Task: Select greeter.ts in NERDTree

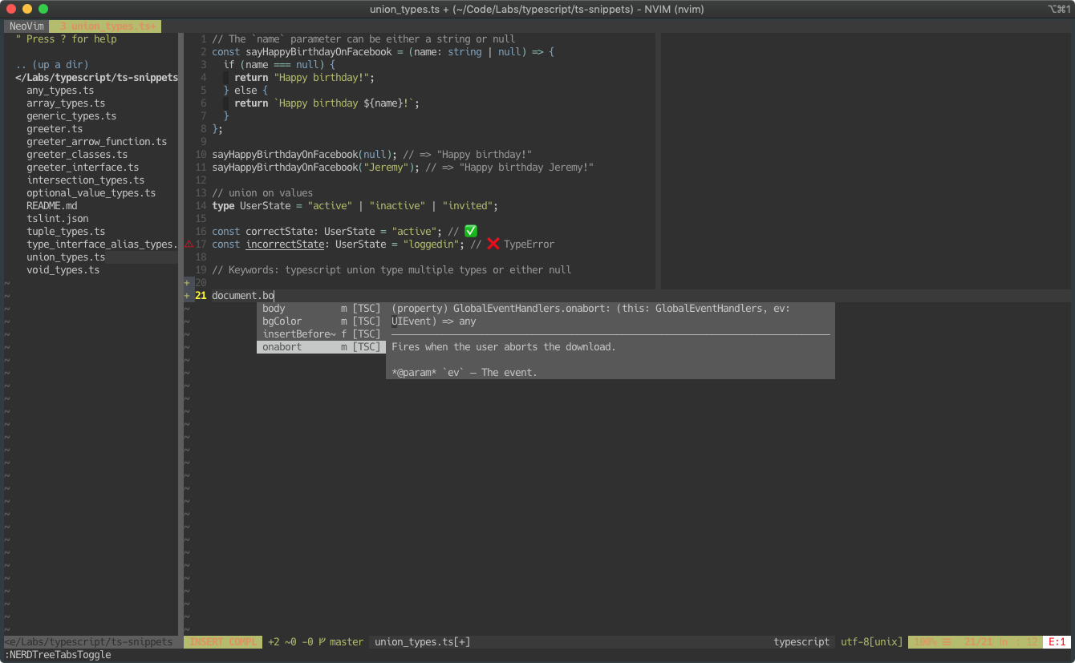Action: pyautogui.click(x=55, y=129)
